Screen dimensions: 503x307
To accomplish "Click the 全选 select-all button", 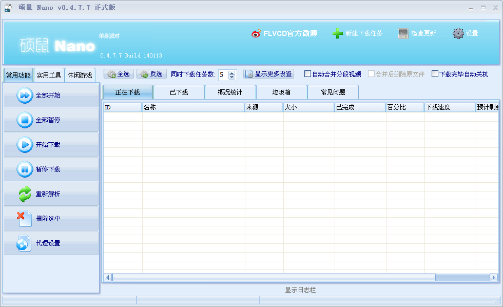I will (119, 74).
